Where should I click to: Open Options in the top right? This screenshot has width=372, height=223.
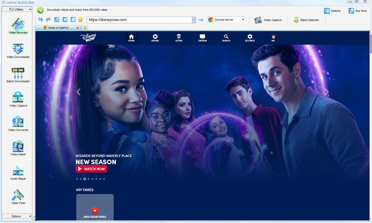(332, 11)
